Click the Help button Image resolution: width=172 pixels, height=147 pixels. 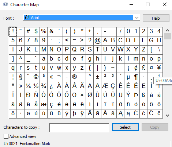(x=156, y=18)
